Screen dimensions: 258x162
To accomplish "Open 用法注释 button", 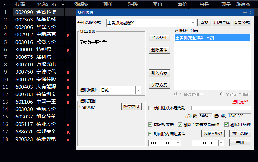I will point(222,23).
